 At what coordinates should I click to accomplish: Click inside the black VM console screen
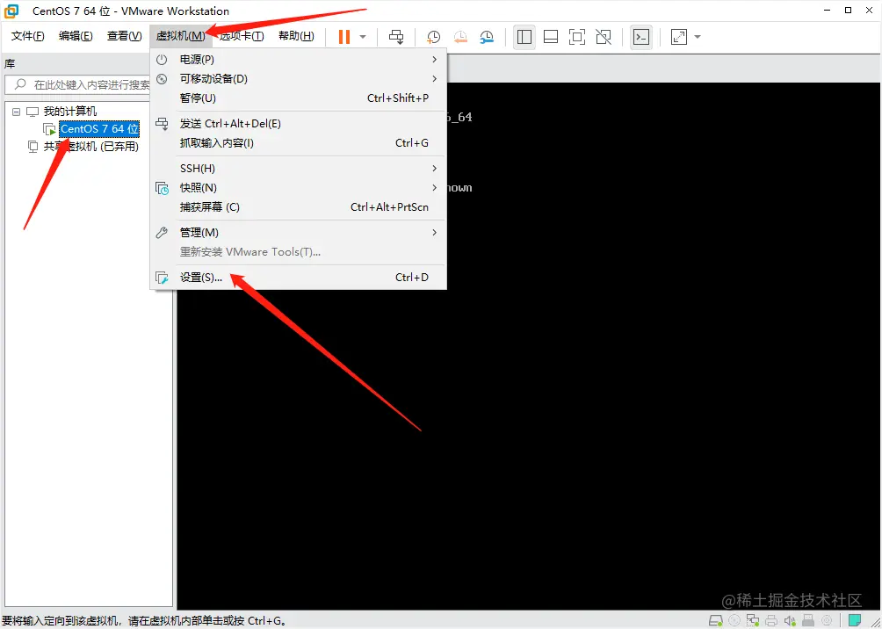pos(528,346)
